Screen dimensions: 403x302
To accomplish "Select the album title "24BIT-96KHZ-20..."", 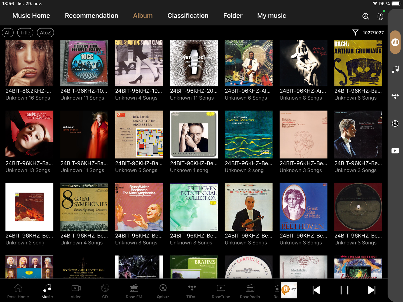I will point(194,91).
